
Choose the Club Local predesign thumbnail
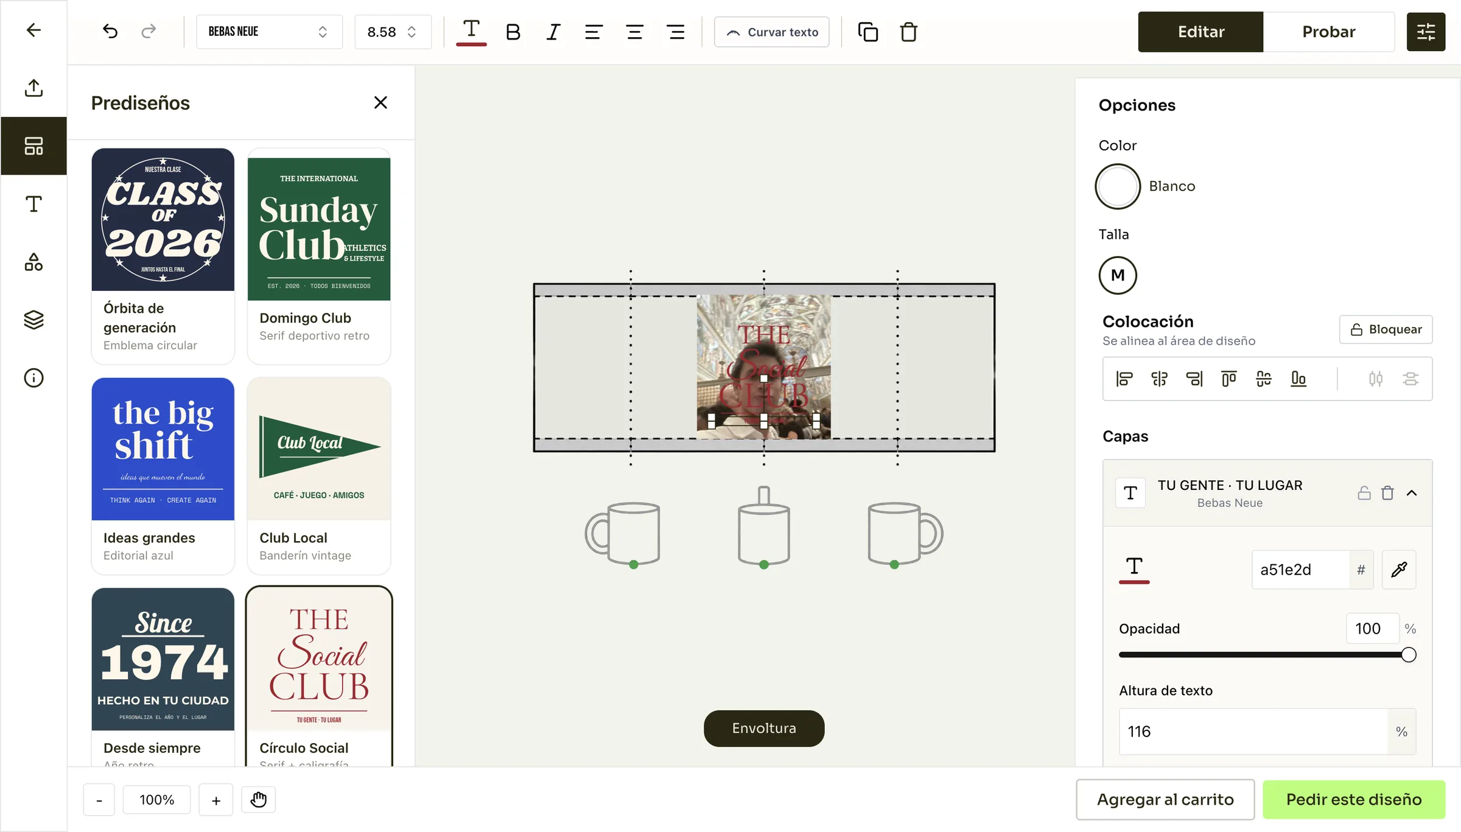pos(319,449)
